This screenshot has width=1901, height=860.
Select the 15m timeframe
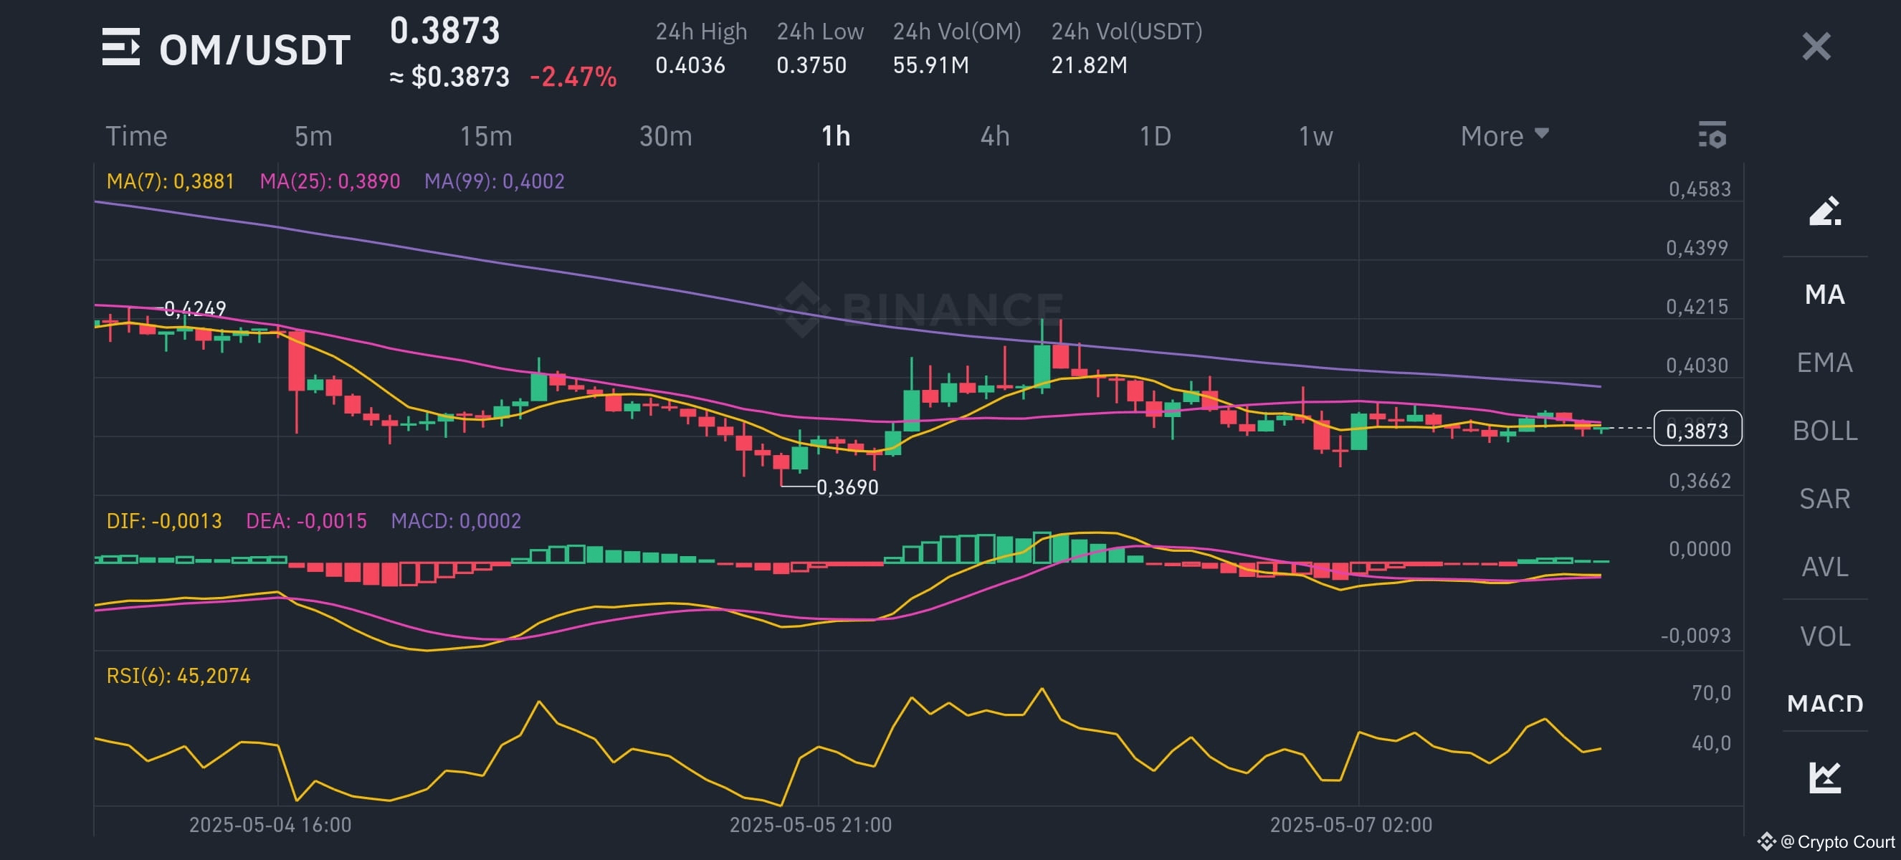(x=485, y=135)
